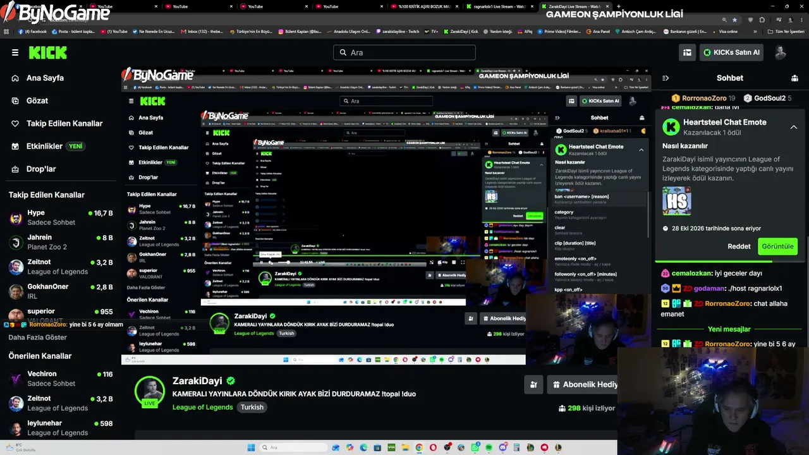Open Gözat in the main sidebar

37,100
